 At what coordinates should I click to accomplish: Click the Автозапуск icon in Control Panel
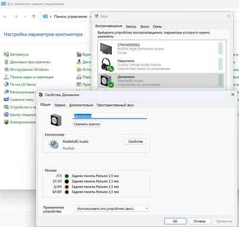point(7,54)
